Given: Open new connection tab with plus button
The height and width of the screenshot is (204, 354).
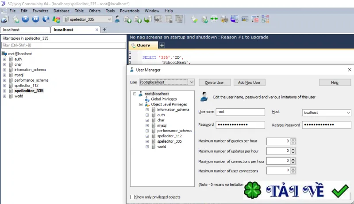Looking at the screenshot, I should tap(104, 30).
